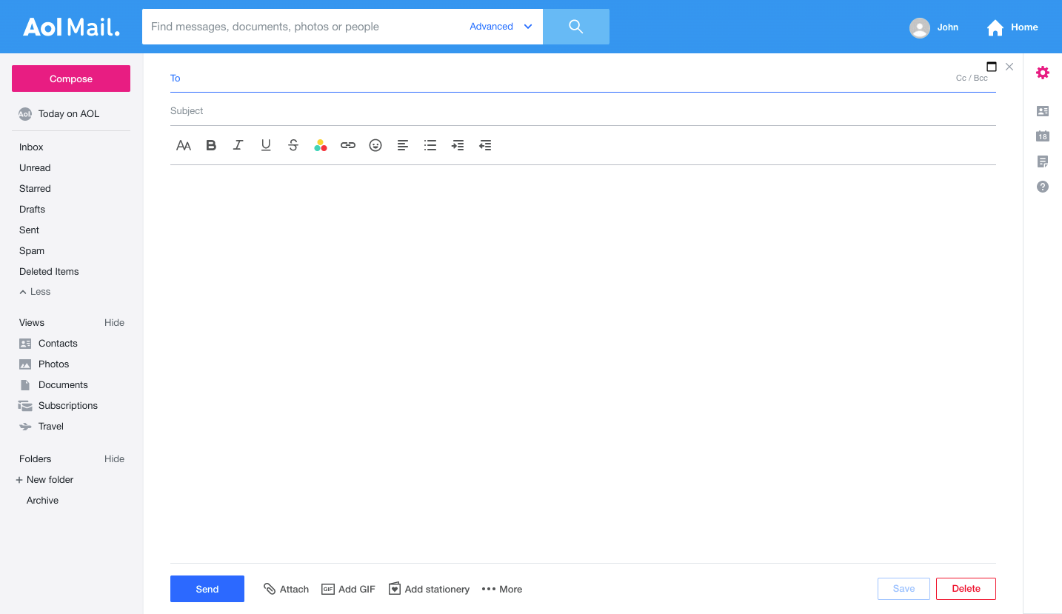Open calendar icon in right rail
The image size is (1062, 614).
(1043, 136)
